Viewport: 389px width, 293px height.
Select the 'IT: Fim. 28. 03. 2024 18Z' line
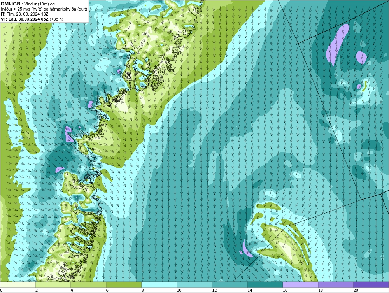[25, 14]
